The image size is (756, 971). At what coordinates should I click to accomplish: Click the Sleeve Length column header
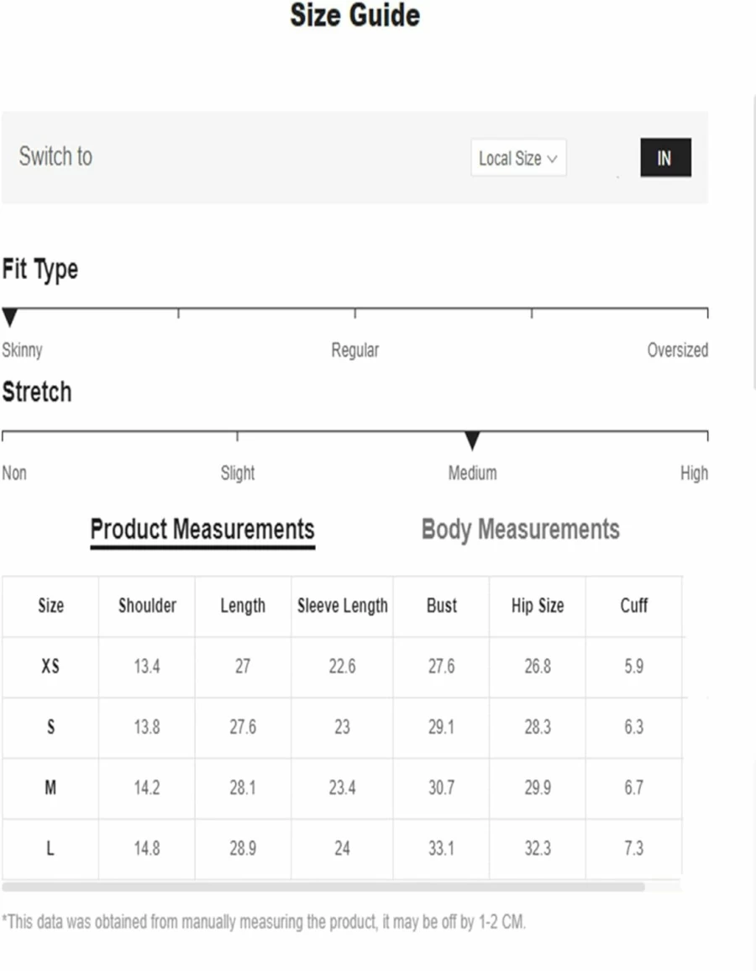[342, 605]
